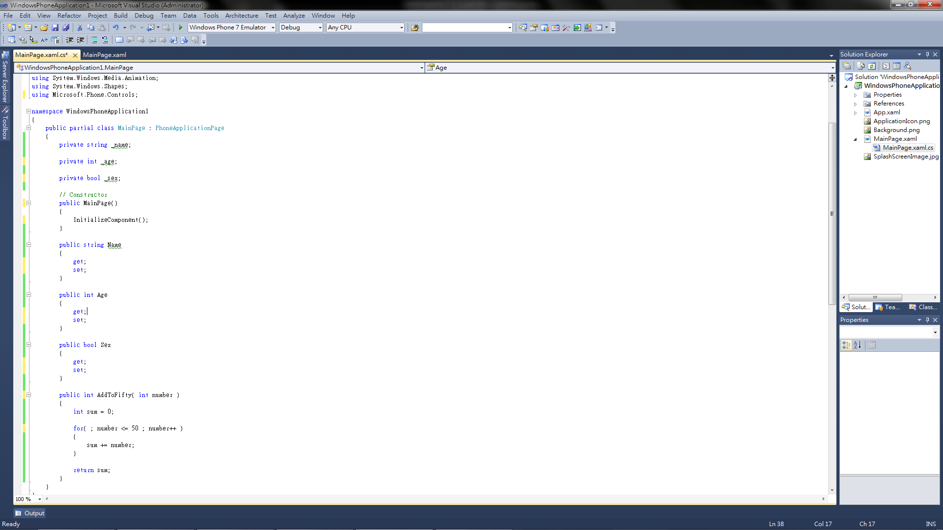943x530 pixels.
Task: Open the Debug menu
Action: 144,15
